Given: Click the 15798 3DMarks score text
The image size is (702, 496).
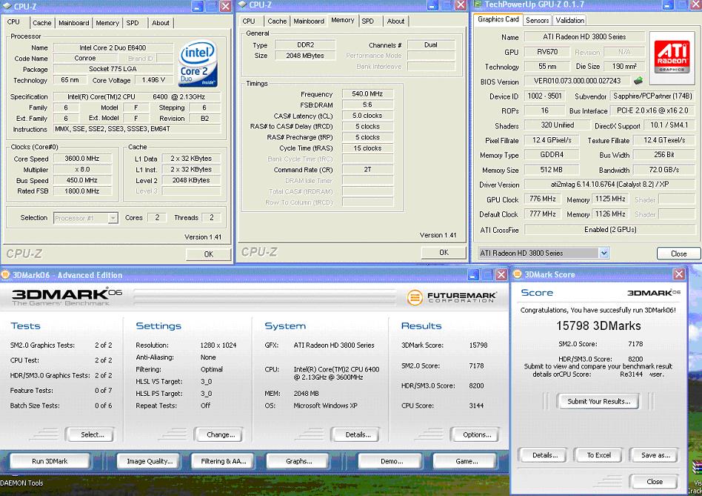Looking at the screenshot, I should 598,325.
